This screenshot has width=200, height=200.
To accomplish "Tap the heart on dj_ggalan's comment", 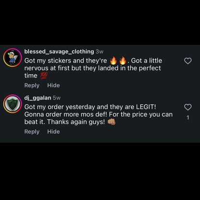I will (x=188, y=107).
